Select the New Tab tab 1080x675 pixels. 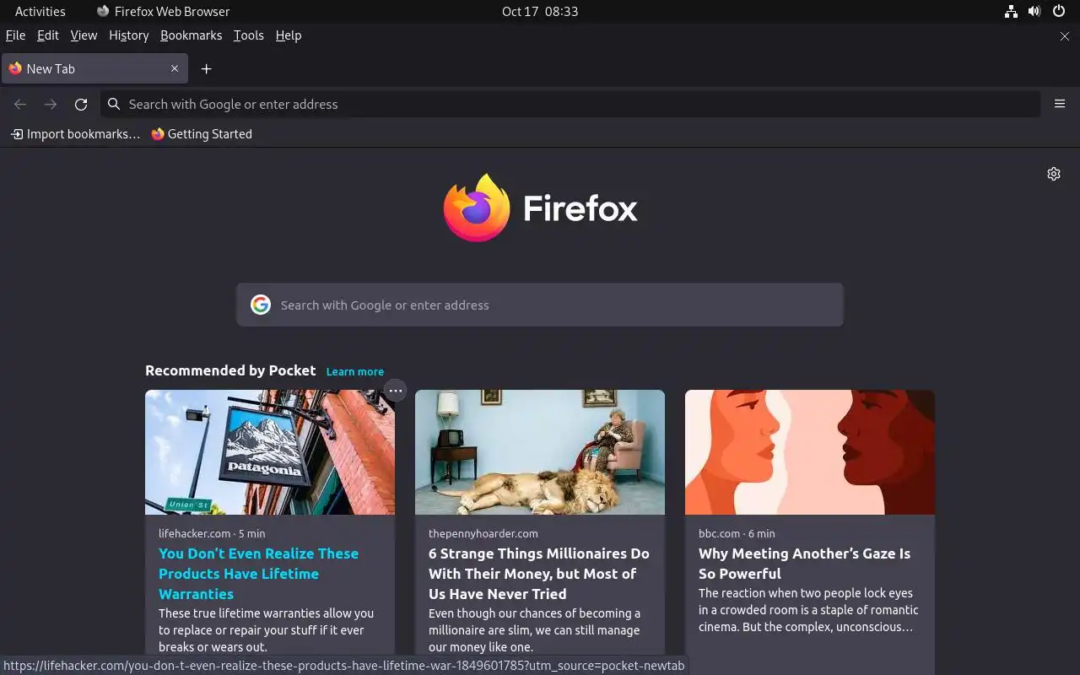[x=94, y=68]
